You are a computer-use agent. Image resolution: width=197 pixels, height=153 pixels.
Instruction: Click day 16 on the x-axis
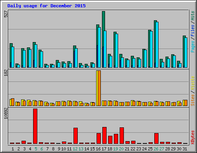pyautogui.click(x=98, y=149)
